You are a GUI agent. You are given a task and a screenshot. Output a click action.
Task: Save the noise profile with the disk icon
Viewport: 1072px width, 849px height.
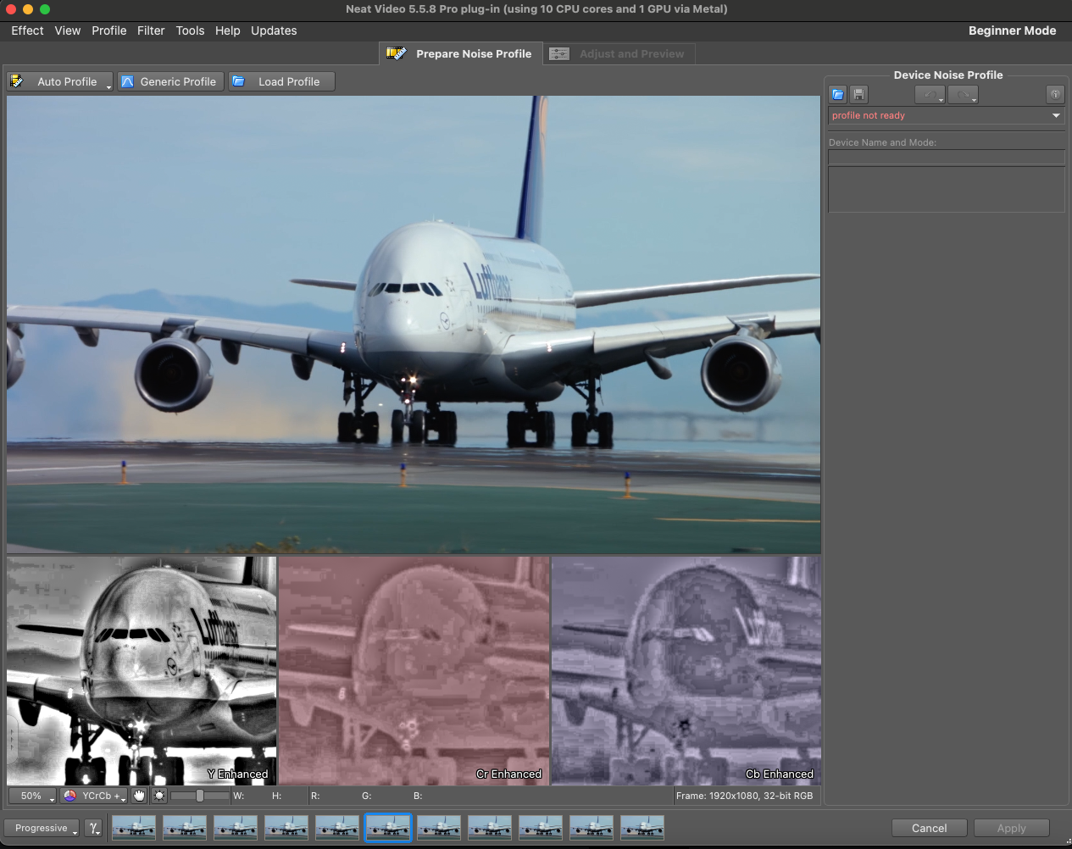tap(858, 94)
